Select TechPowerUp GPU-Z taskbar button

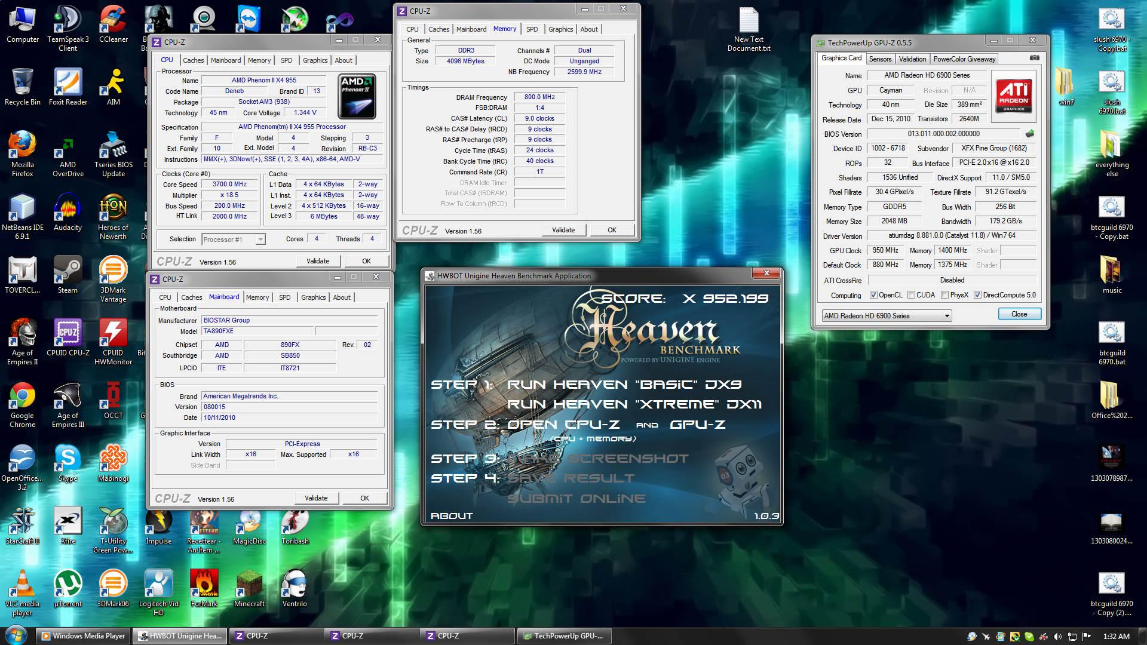click(x=564, y=636)
